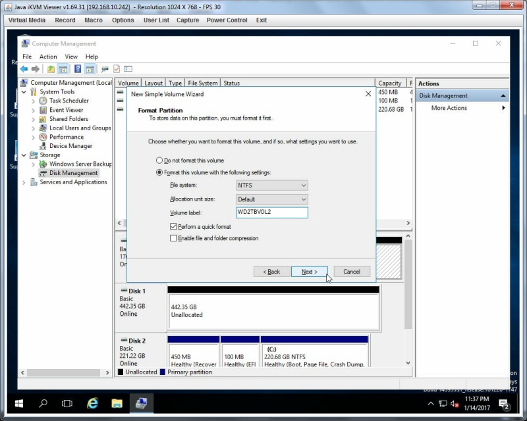The width and height of the screenshot is (527, 421).
Task: Select Disk 1 unallocated 442.35 GB region
Action: (274, 311)
